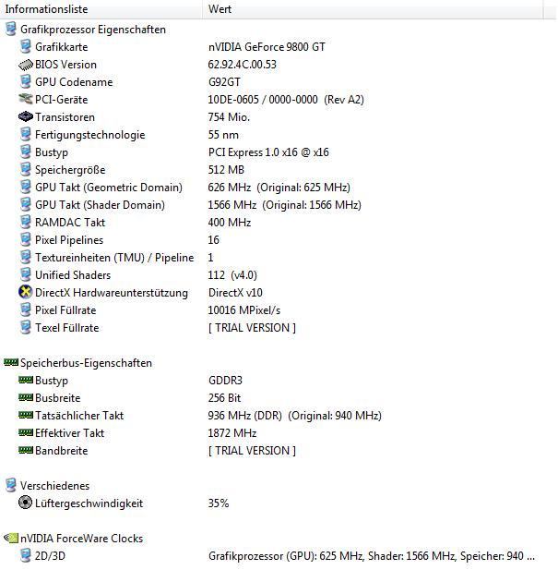Select the 2D/3D clocks value text

372,556
